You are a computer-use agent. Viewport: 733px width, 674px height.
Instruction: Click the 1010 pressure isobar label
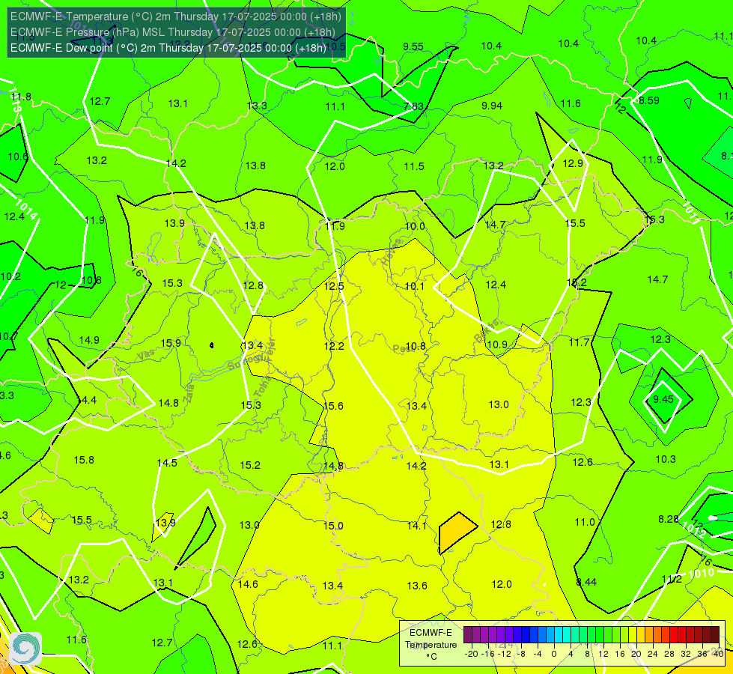tap(702, 573)
